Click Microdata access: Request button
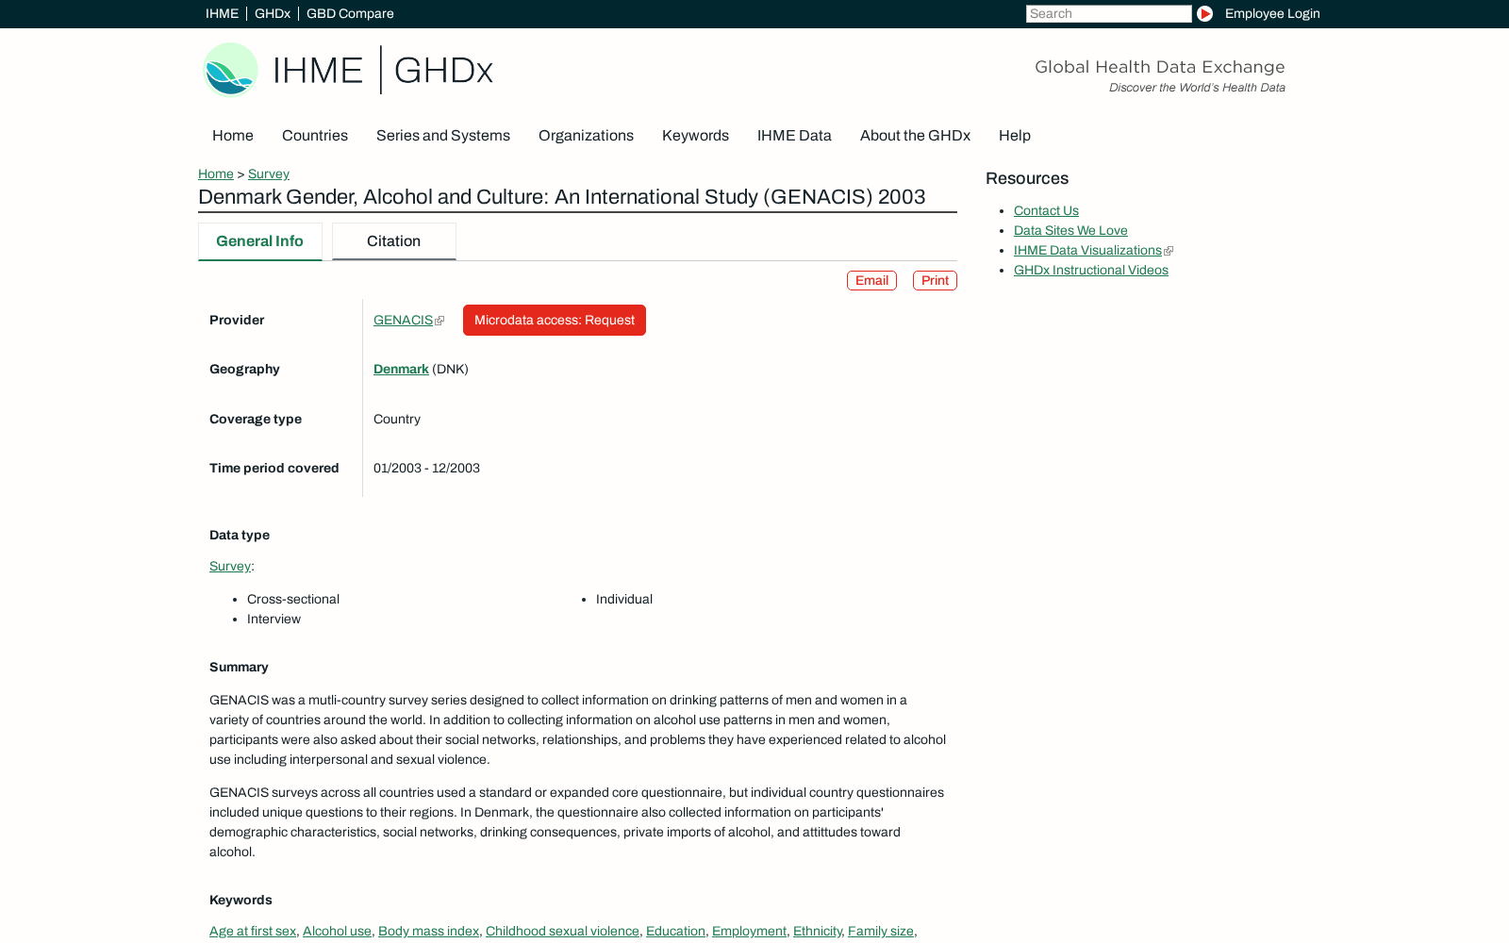 (x=555, y=320)
